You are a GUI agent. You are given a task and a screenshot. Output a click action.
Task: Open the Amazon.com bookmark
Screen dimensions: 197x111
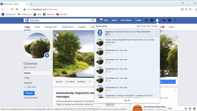coord(25,14)
